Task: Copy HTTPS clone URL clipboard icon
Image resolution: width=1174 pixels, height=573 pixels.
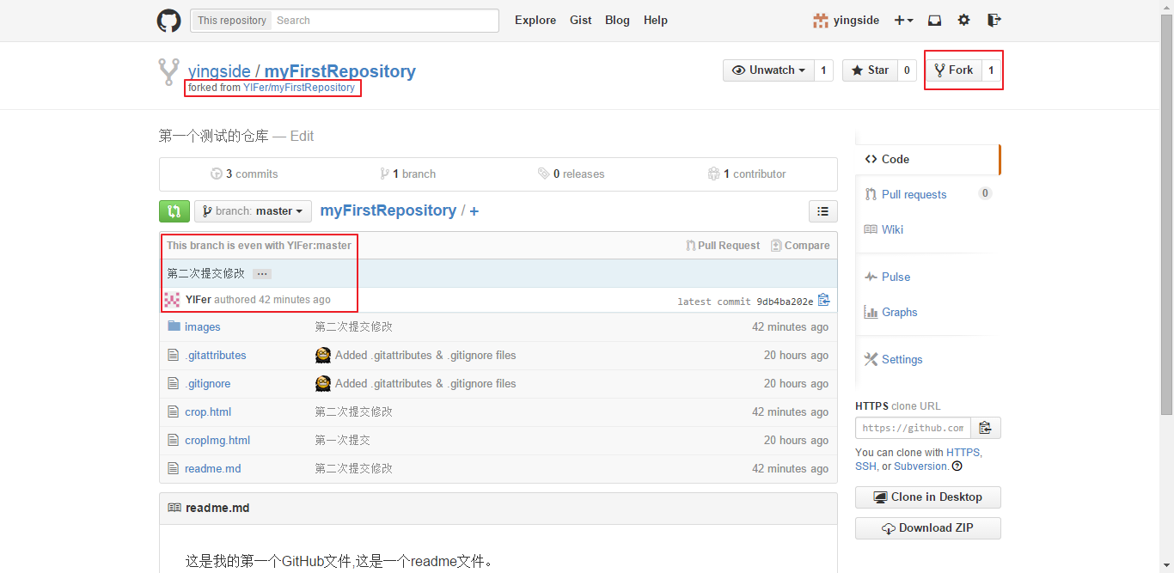Action: [986, 428]
